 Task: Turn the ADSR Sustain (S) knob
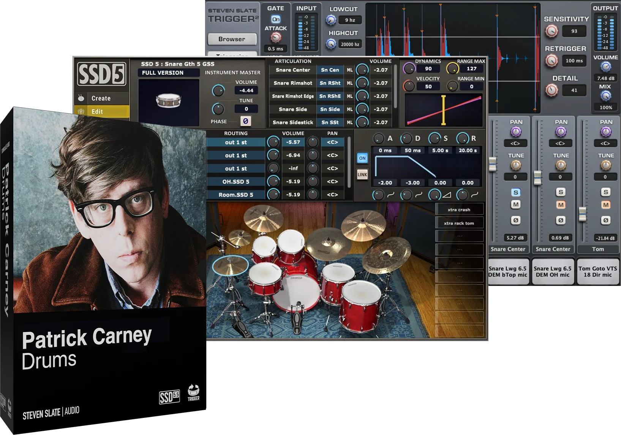click(434, 138)
